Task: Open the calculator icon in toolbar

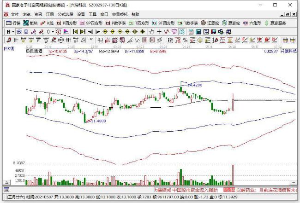Action: point(198,32)
